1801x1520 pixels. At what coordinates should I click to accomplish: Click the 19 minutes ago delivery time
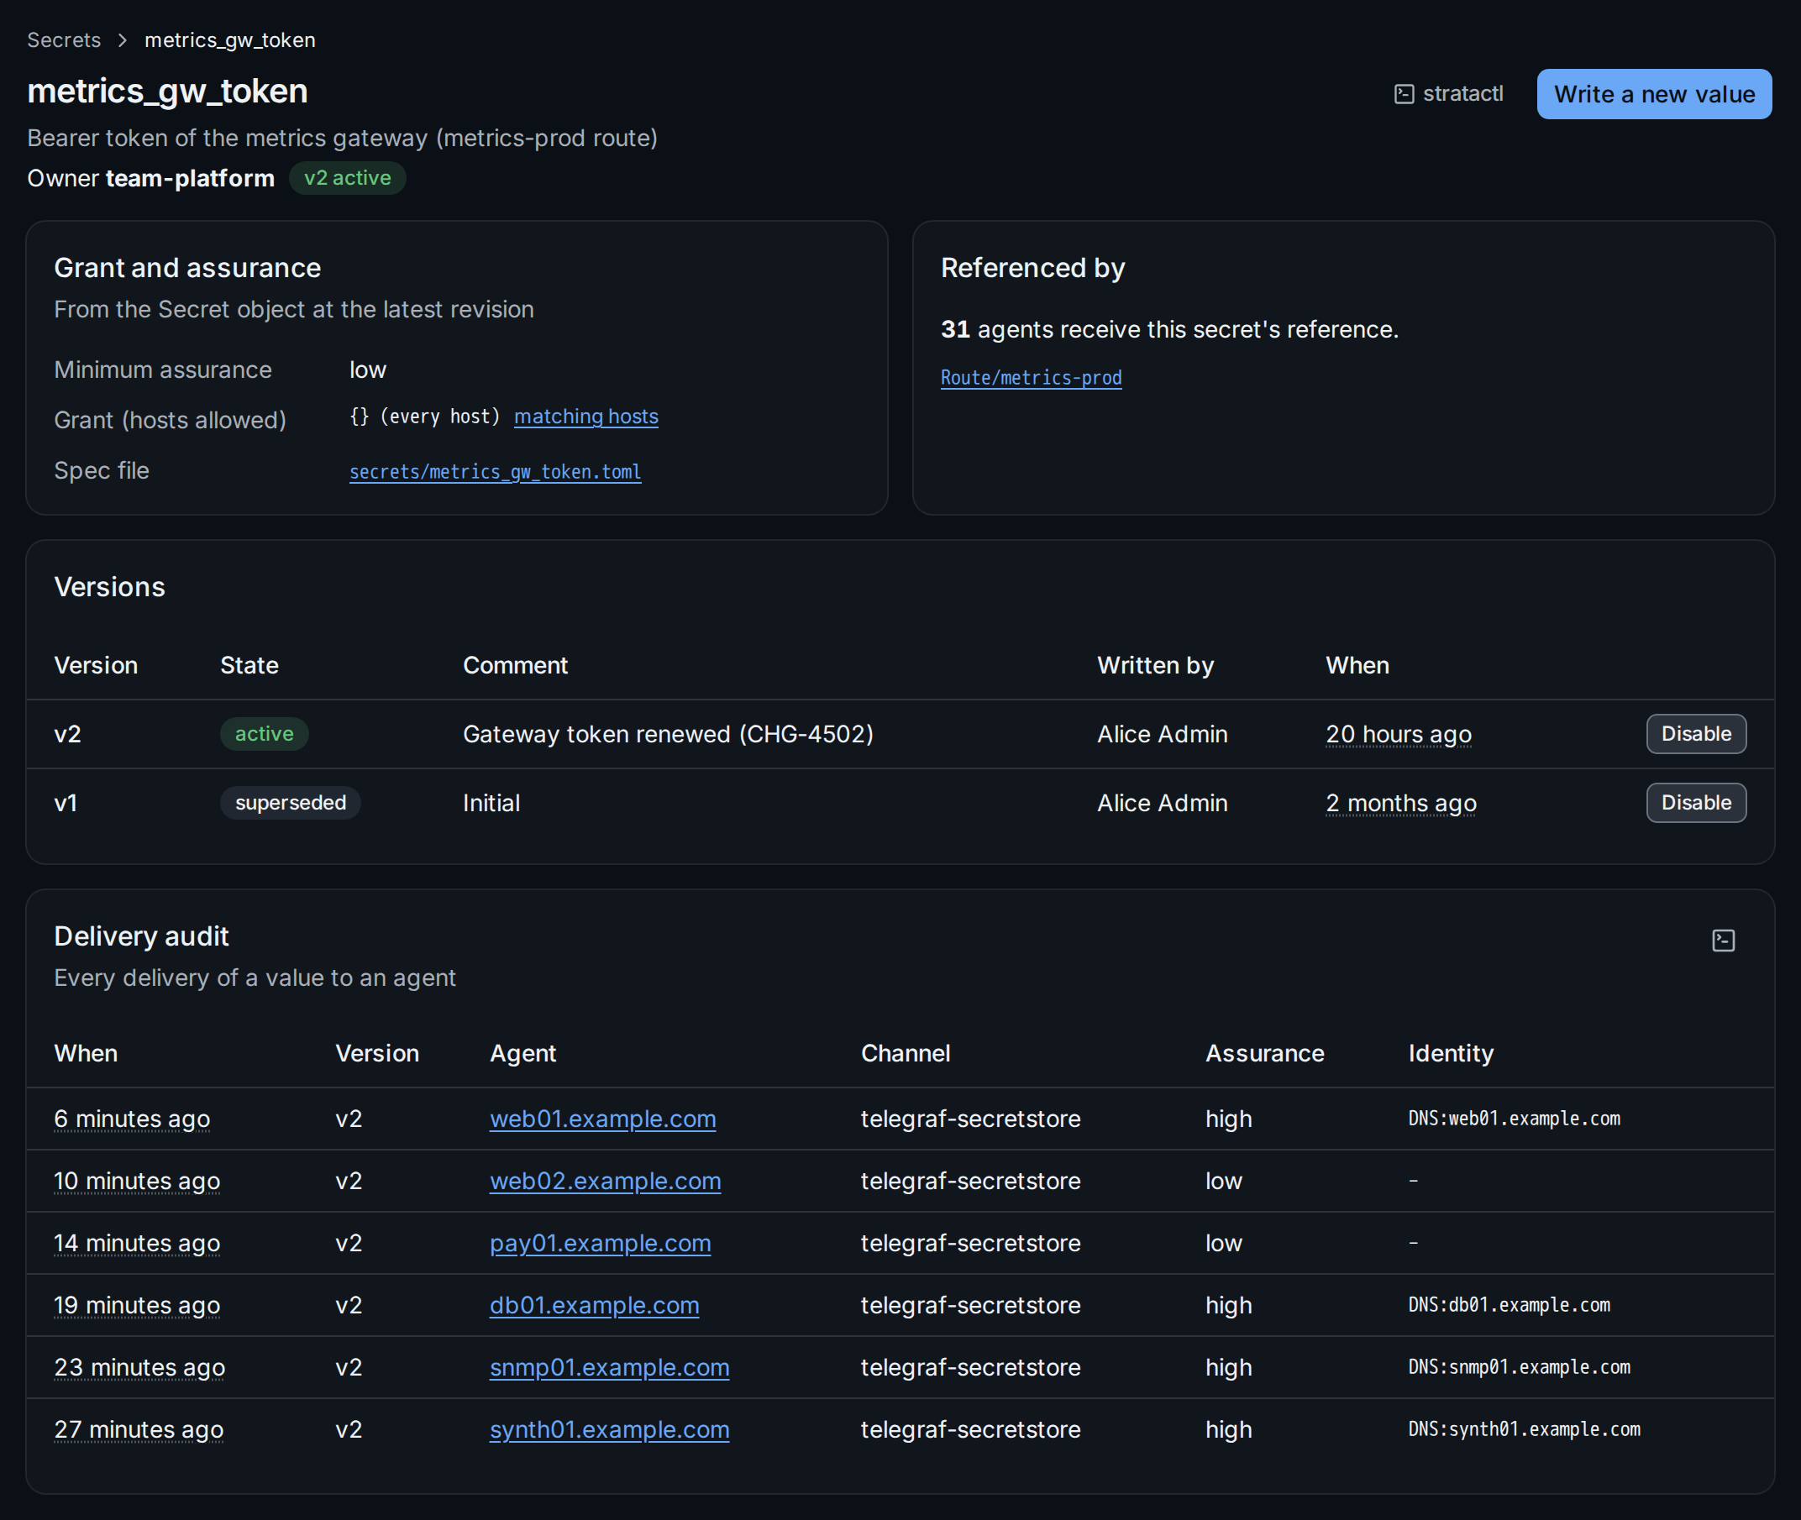pos(137,1304)
